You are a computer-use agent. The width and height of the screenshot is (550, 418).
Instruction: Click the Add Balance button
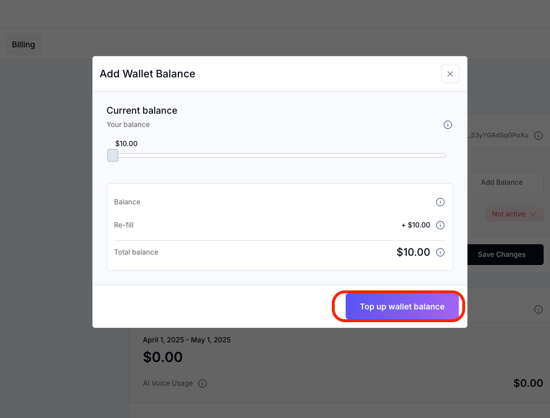pos(502,182)
